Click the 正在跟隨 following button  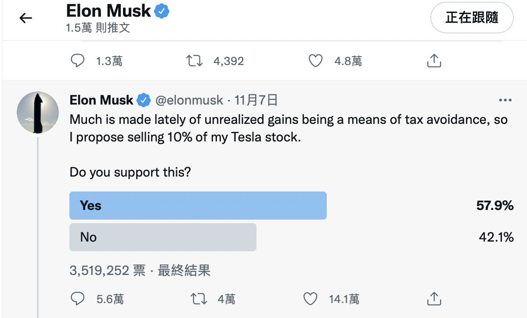[472, 18]
